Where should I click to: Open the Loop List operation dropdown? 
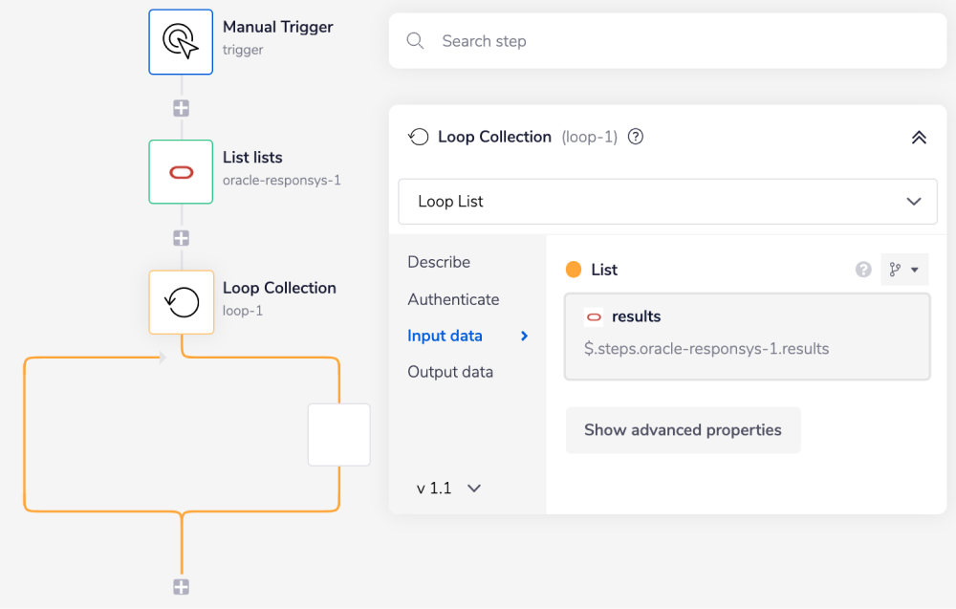(667, 202)
